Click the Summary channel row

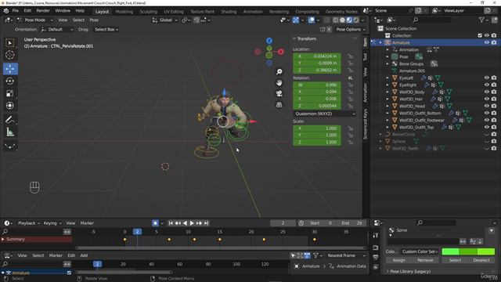click(37, 240)
